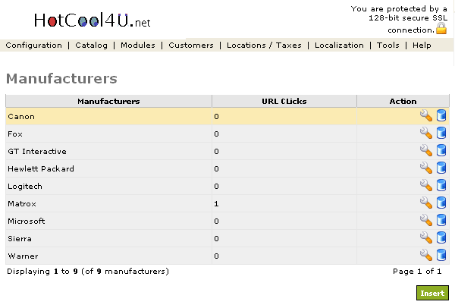The image size is (455, 308).
Task: Click the wrench edit icon for Hewlett Packard
Action: point(426,168)
